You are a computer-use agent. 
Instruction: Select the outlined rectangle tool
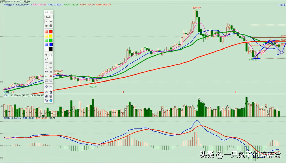(47, 63)
